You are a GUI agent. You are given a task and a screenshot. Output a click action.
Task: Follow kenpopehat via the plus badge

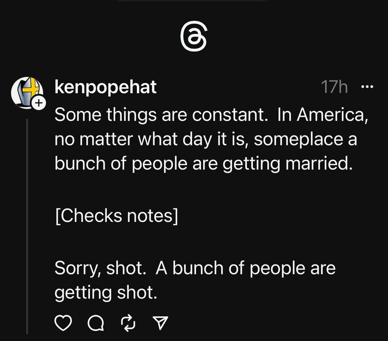click(39, 103)
